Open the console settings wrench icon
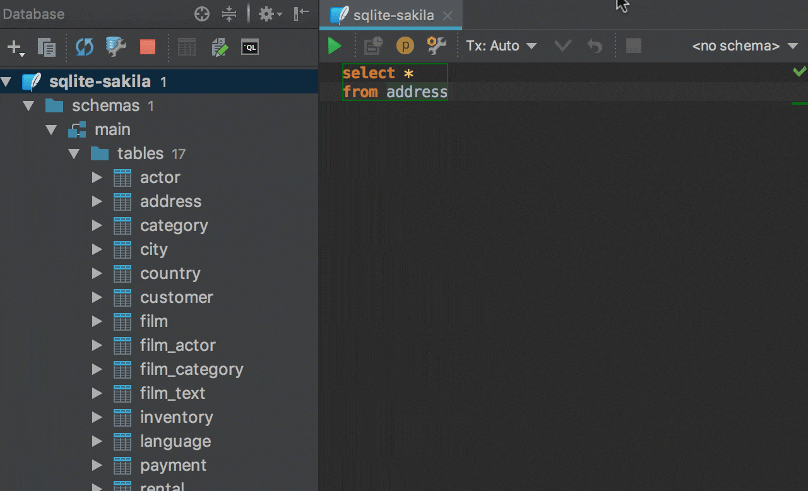Image resolution: width=808 pixels, height=491 pixels. [436, 46]
